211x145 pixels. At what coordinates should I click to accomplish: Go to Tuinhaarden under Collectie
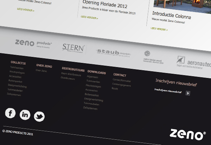pyautogui.click(x=17, y=68)
